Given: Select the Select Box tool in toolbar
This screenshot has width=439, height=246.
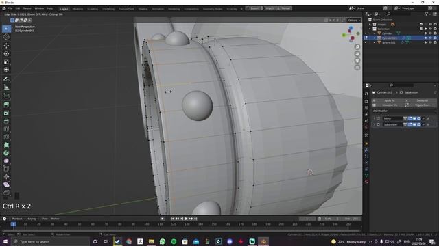Looking at the screenshot, I should coord(6,29).
